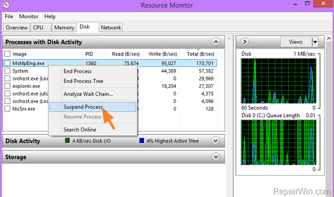Click scroll-up arrow of graphs pane scrollbar
334x197 pixels.
click(329, 39)
